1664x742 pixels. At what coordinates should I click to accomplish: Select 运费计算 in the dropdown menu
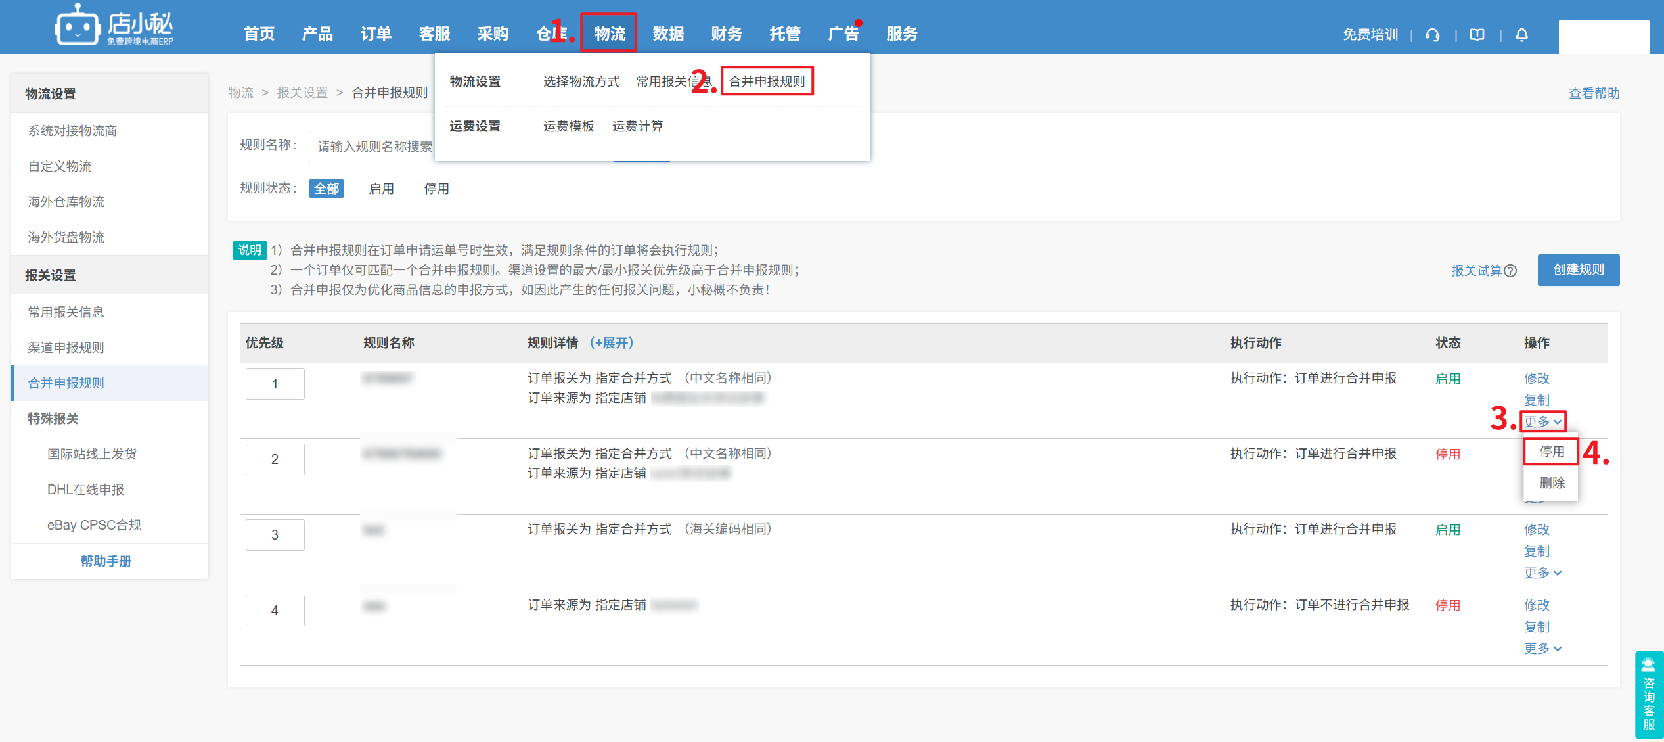click(638, 126)
